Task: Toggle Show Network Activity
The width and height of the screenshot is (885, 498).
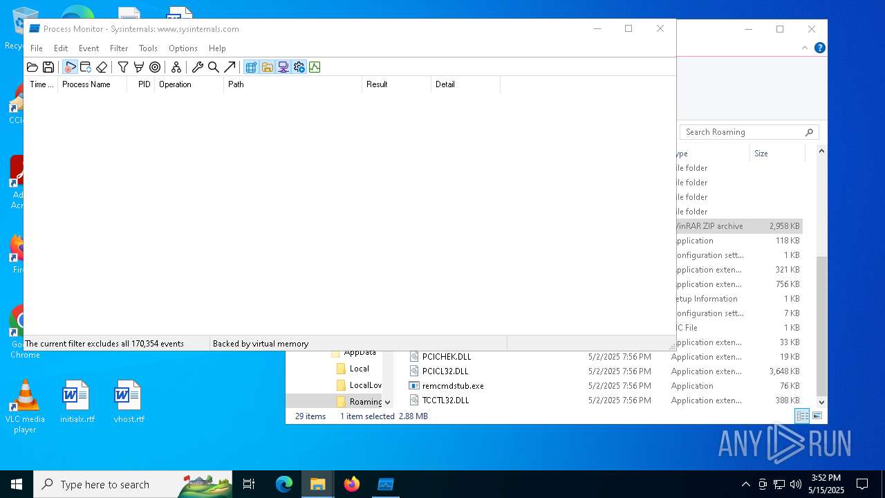Action: pyautogui.click(x=283, y=67)
